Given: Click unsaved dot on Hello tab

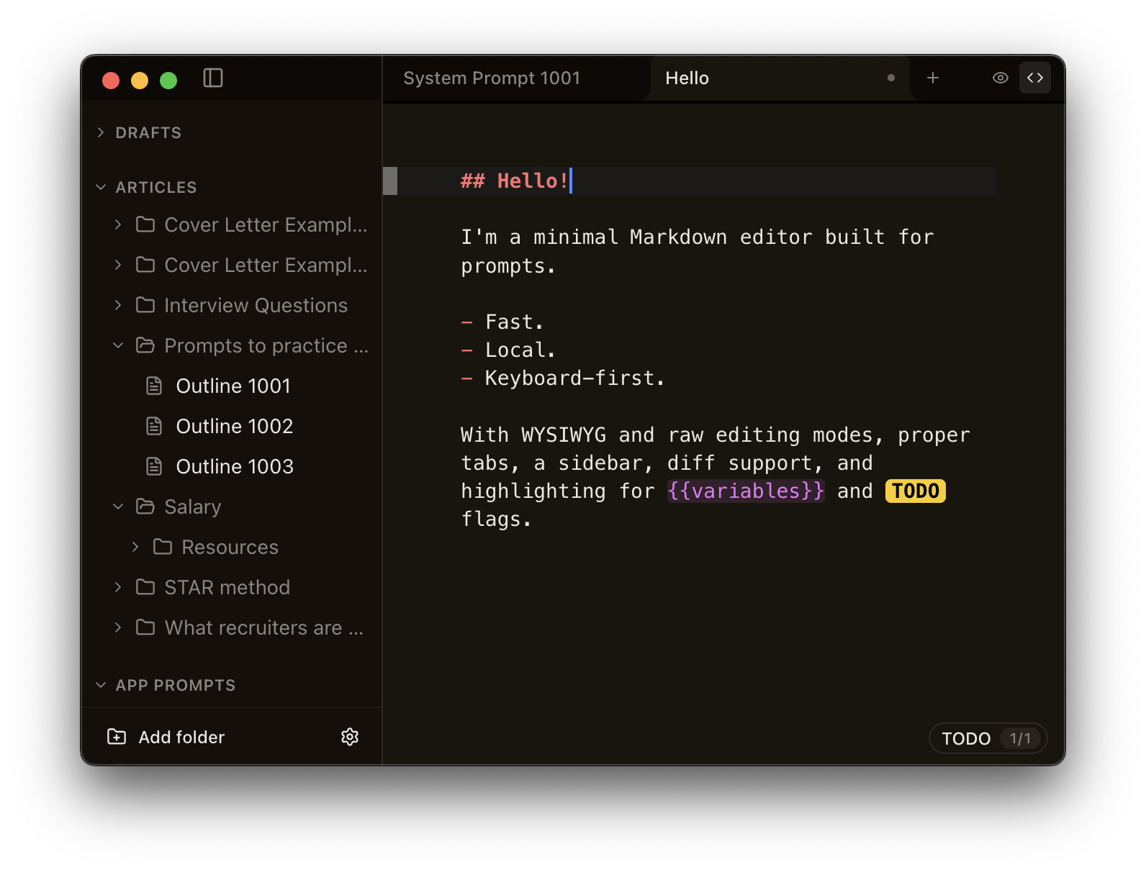Looking at the screenshot, I should click(x=891, y=78).
